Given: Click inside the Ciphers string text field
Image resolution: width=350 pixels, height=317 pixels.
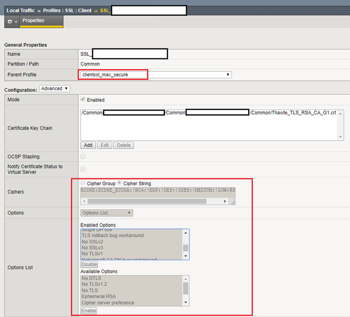Looking at the screenshot, I should tap(158, 190).
